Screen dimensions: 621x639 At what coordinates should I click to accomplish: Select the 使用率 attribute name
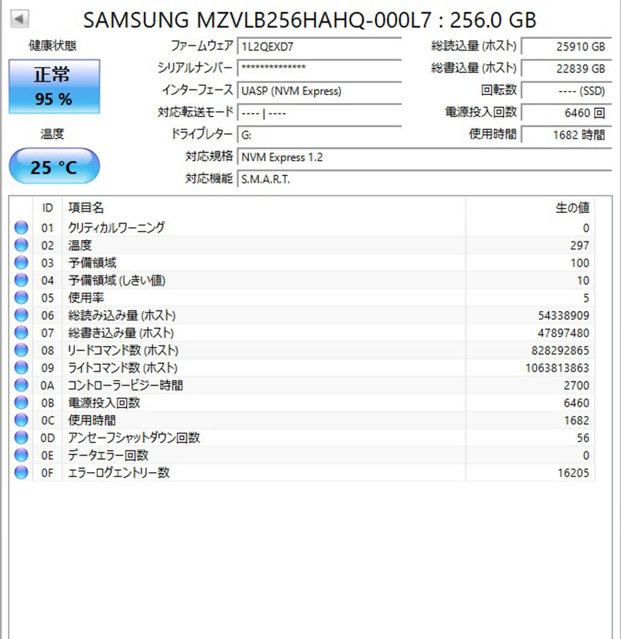point(86,297)
